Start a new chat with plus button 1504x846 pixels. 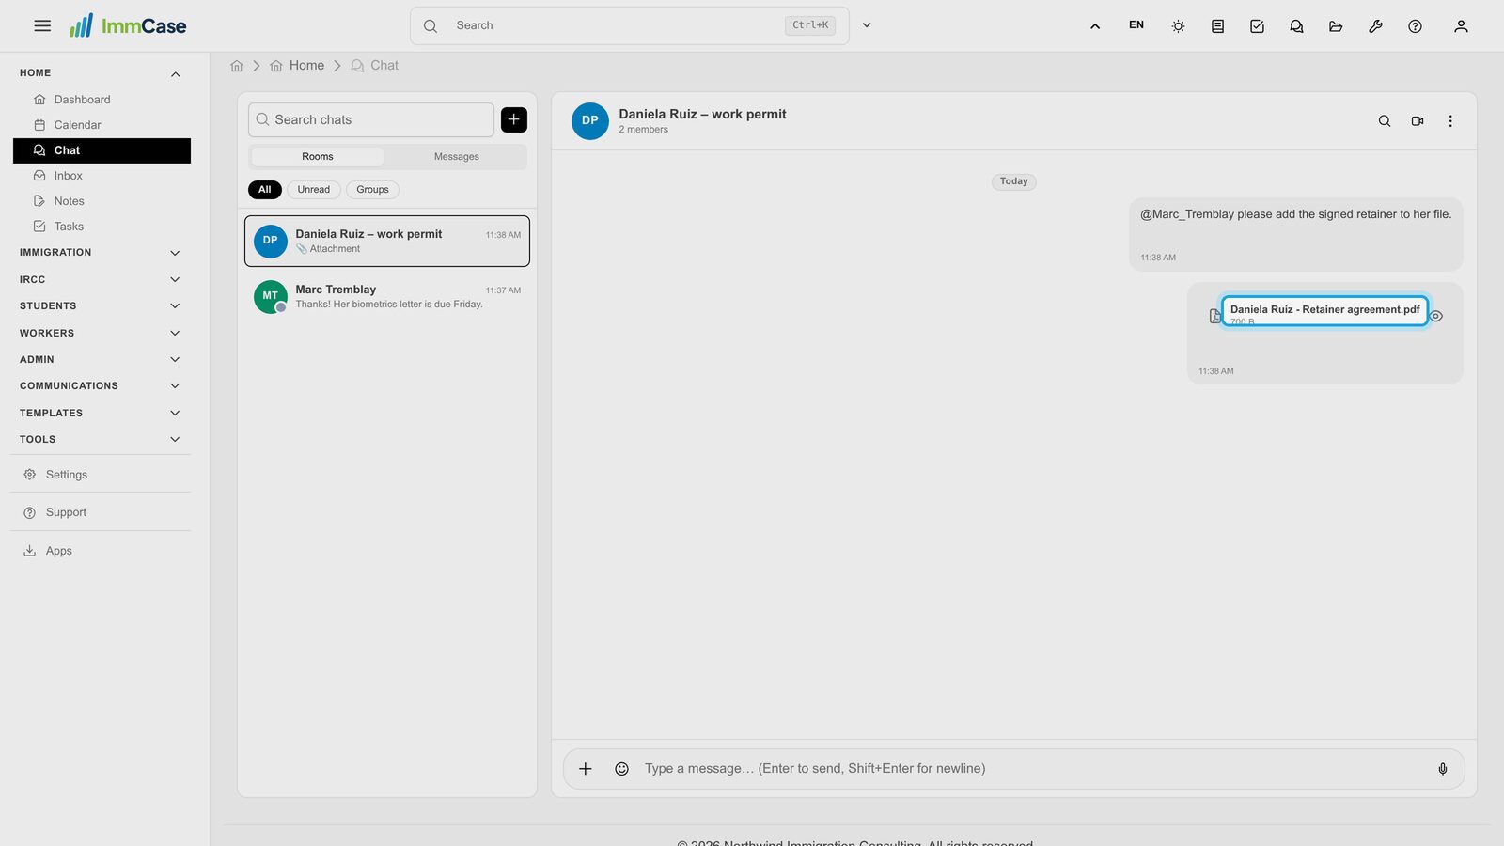[514, 119]
